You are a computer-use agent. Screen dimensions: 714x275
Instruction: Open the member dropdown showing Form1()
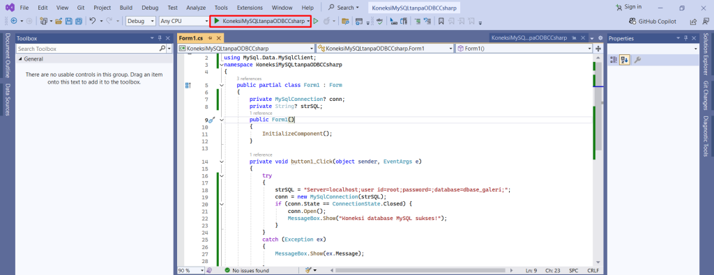tap(524, 48)
